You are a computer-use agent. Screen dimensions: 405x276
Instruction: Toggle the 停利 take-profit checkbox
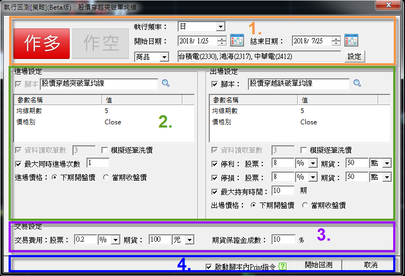click(215, 164)
